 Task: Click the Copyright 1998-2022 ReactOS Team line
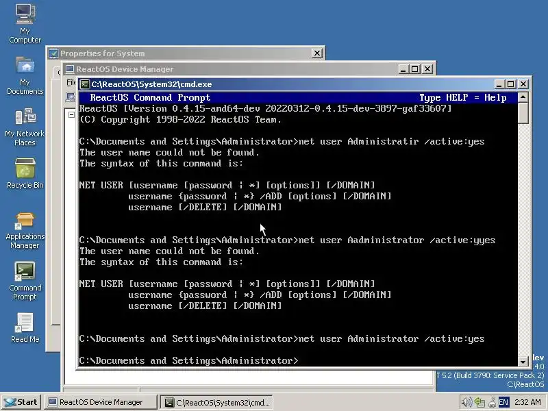click(x=180, y=119)
